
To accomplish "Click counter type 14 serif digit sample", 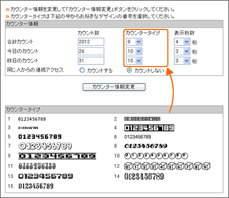I will point(144,177).
